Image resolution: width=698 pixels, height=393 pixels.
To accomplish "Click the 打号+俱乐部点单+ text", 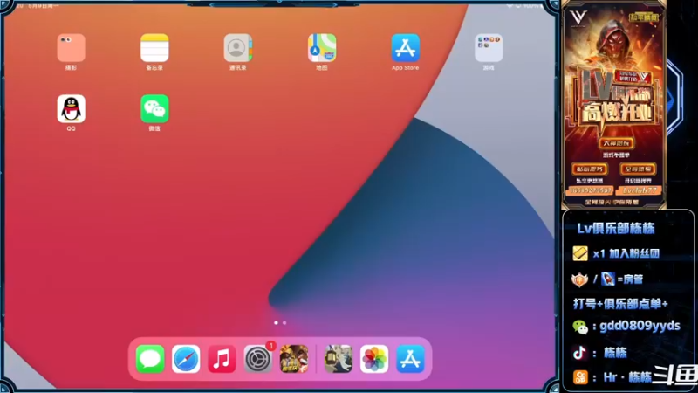I will pos(620,304).
